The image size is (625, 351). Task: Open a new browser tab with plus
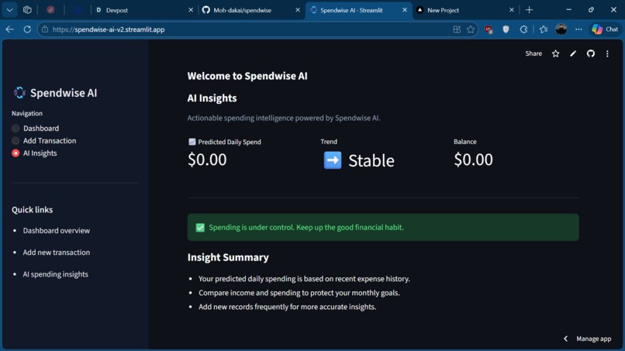point(529,10)
